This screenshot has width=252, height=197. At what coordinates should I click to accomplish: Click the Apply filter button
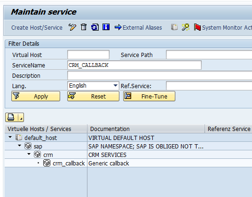[x=36, y=96]
